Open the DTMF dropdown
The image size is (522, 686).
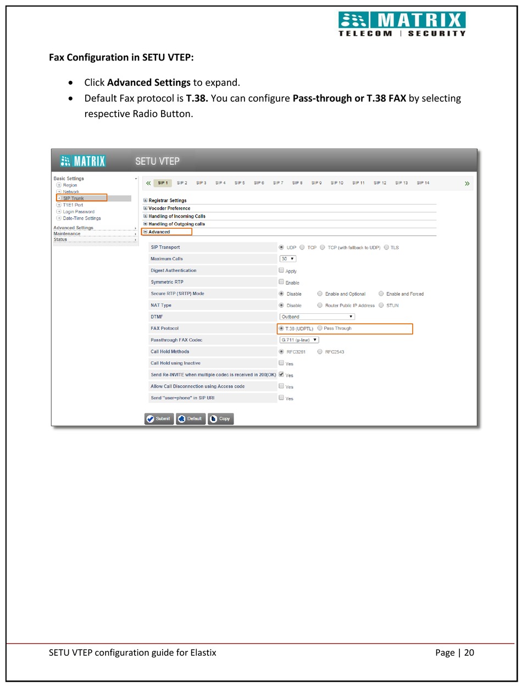tap(317, 317)
